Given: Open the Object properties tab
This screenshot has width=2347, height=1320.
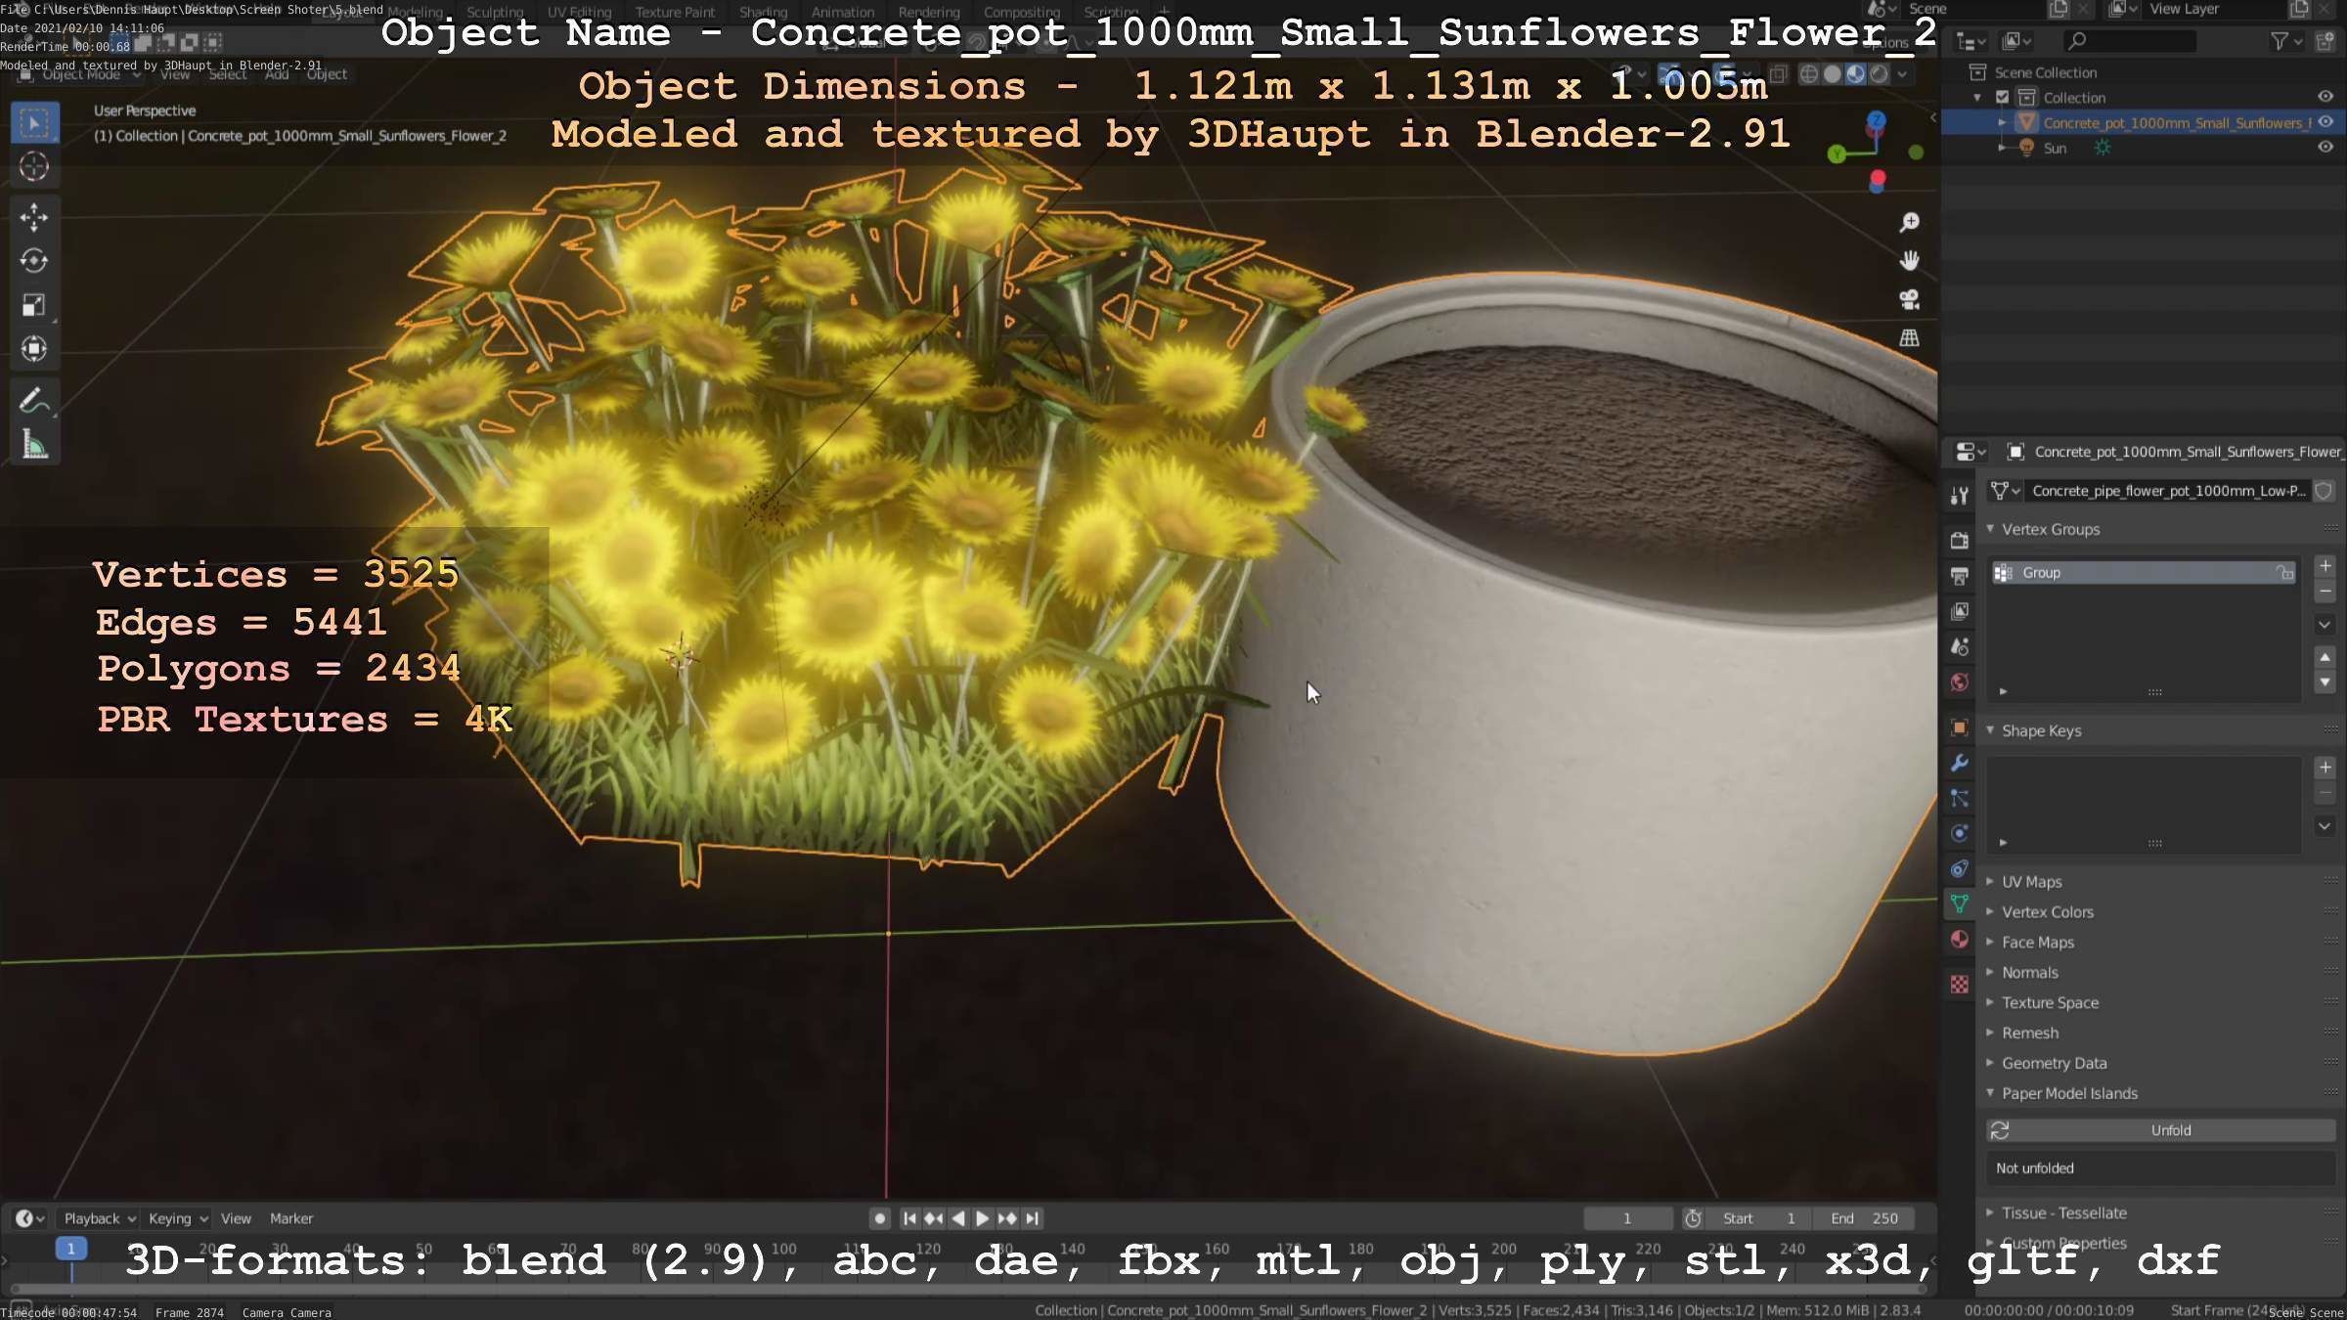Looking at the screenshot, I should pos(1959,727).
